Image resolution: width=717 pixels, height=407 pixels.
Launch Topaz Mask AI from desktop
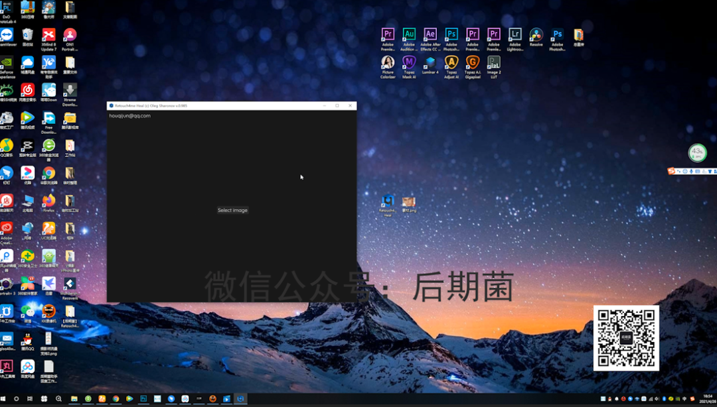pyautogui.click(x=409, y=62)
